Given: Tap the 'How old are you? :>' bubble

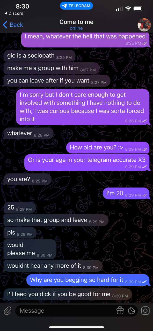Looking at the screenshot, I should (x=108, y=148).
